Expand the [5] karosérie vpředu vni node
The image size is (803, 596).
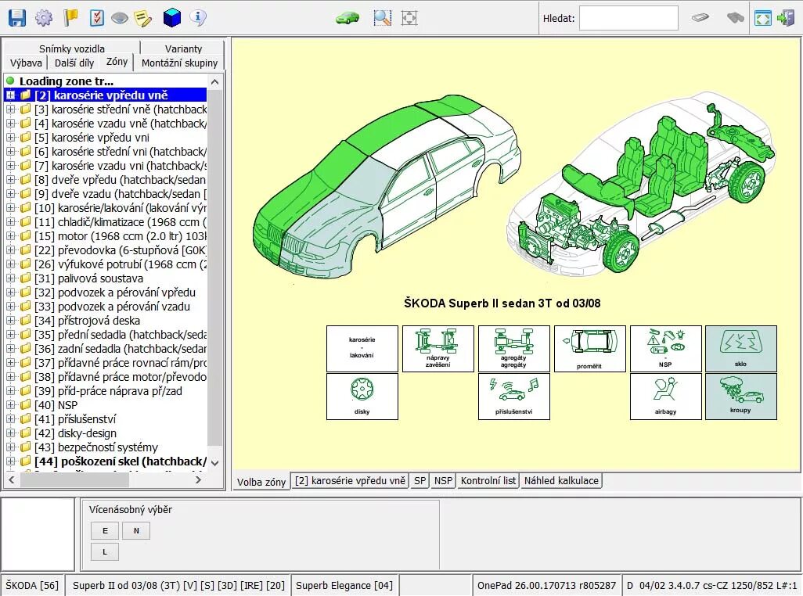[x=11, y=138]
